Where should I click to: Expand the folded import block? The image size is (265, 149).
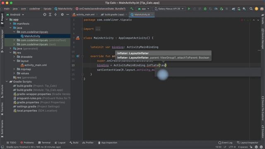tap(98, 29)
